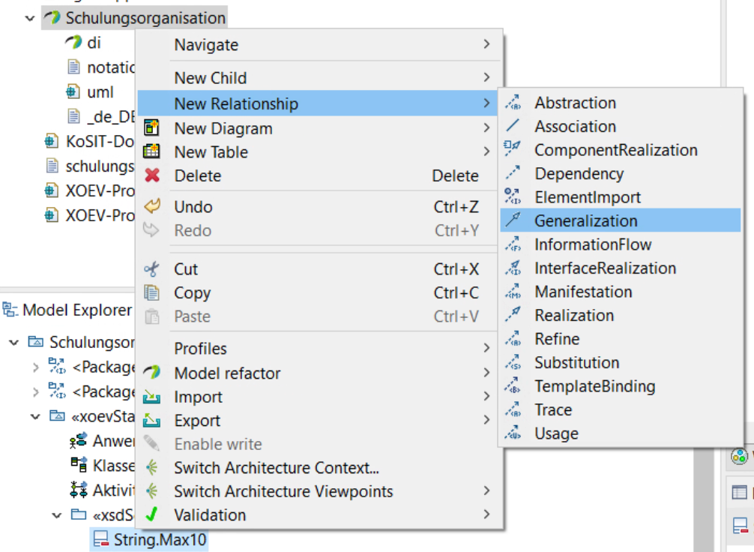Open the New Relationship menu entry
Viewport: 754px width, 552px height.
[318, 103]
